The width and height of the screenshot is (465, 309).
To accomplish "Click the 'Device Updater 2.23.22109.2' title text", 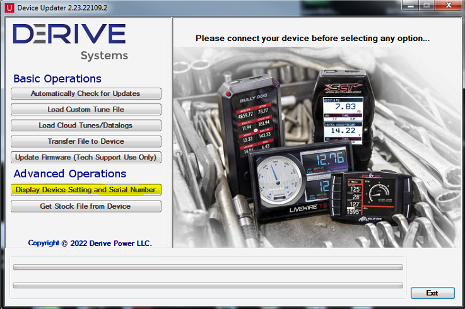I will pyautogui.click(x=62, y=8).
